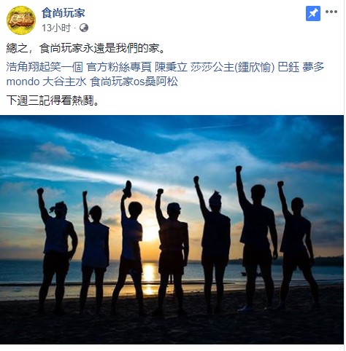Click the blue pinned post pin icon

pyautogui.click(x=313, y=14)
